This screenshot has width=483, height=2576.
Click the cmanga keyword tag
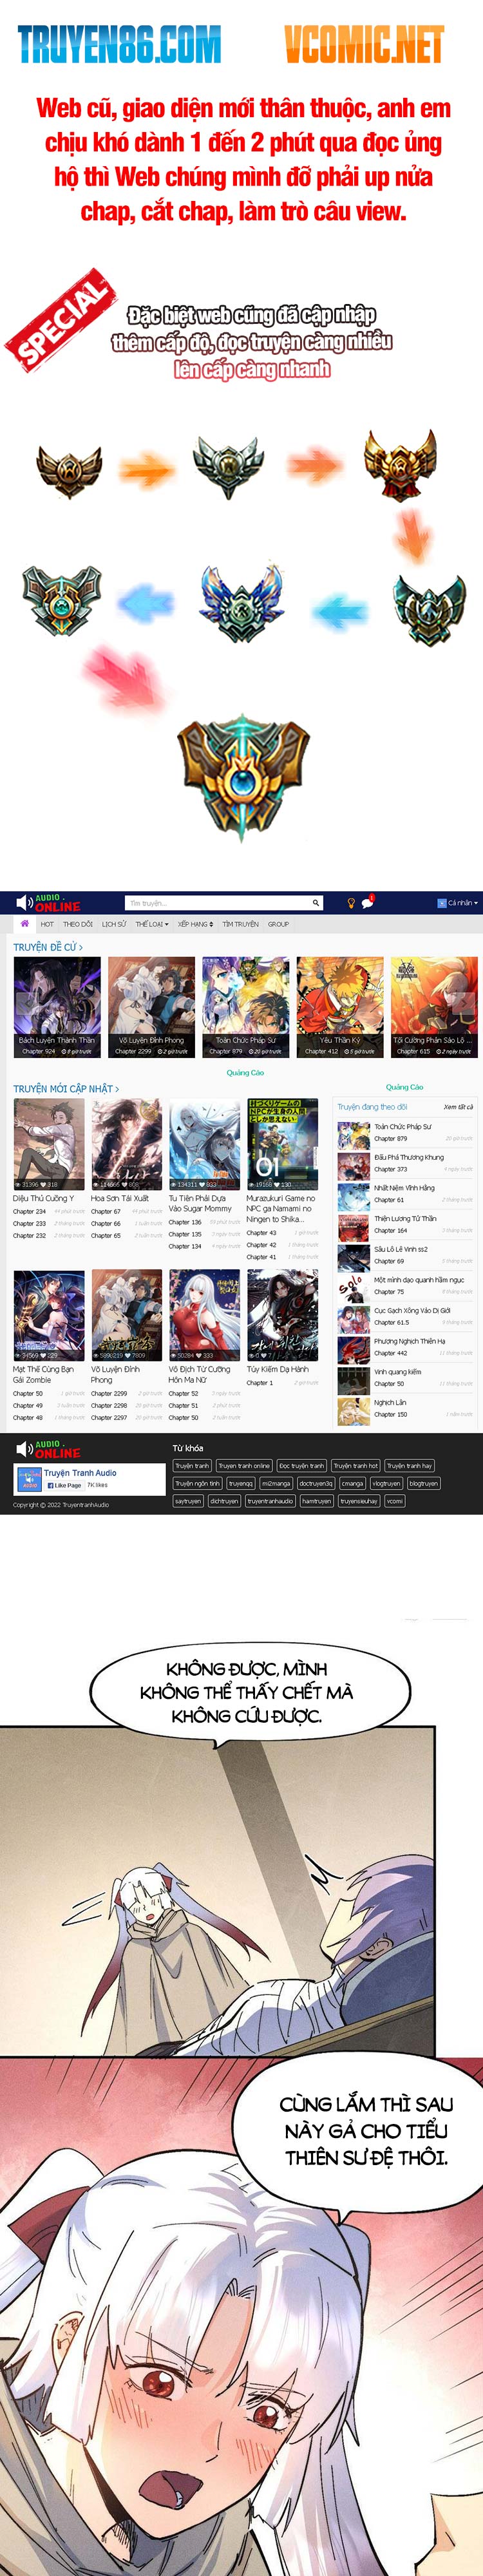pos(353,1484)
